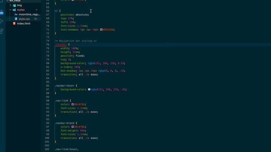
Task: Click the closing brace on line 84
Action: click(x=55, y=78)
